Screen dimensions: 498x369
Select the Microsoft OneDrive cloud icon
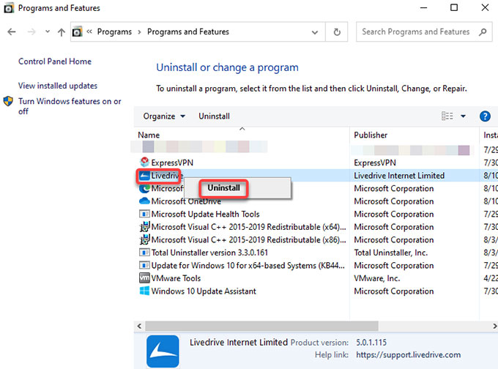pos(144,201)
